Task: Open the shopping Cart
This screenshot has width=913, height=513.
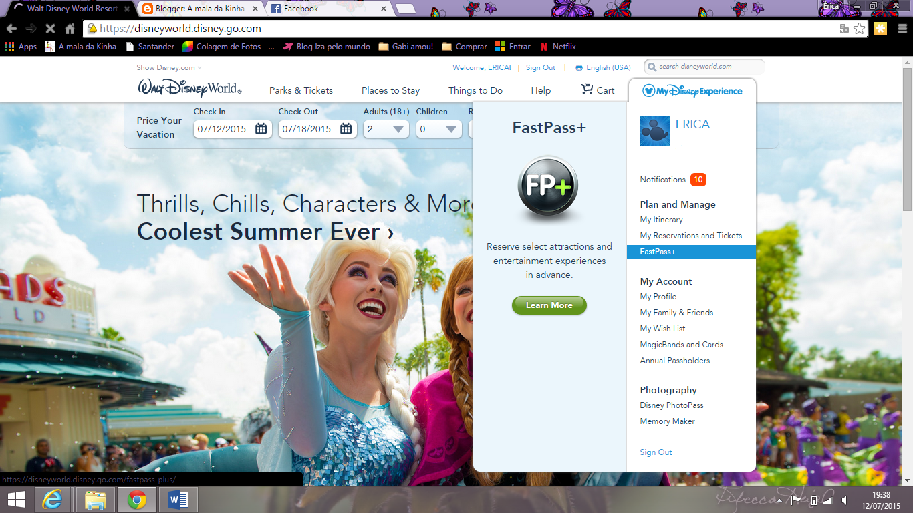Action: 598,90
